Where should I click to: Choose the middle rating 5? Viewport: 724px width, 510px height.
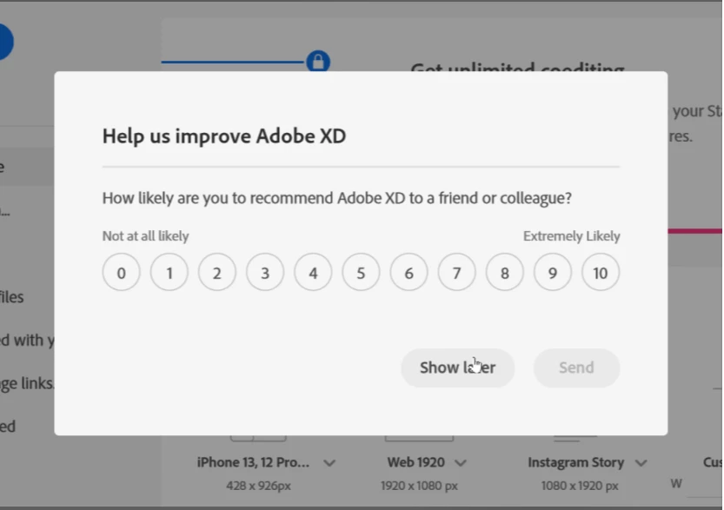(x=361, y=272)
